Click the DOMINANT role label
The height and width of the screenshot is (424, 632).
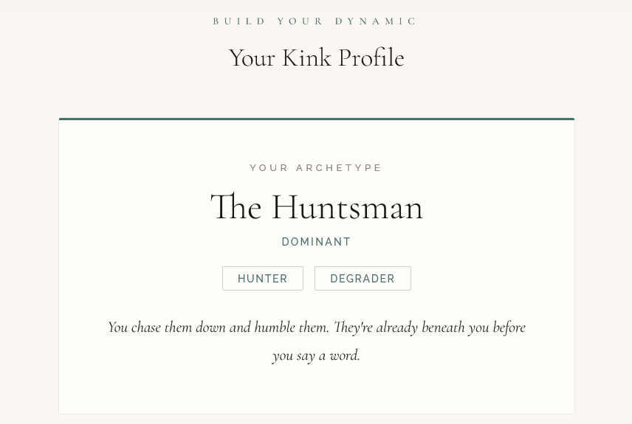[x=316, y=242]
